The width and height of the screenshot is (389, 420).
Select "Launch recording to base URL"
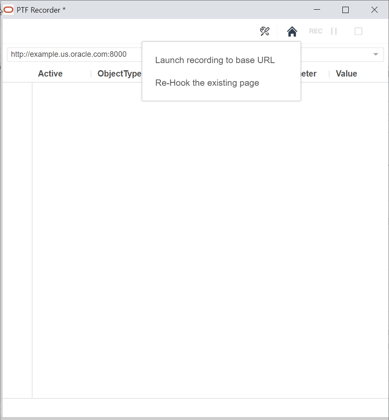tap(215, 60)
